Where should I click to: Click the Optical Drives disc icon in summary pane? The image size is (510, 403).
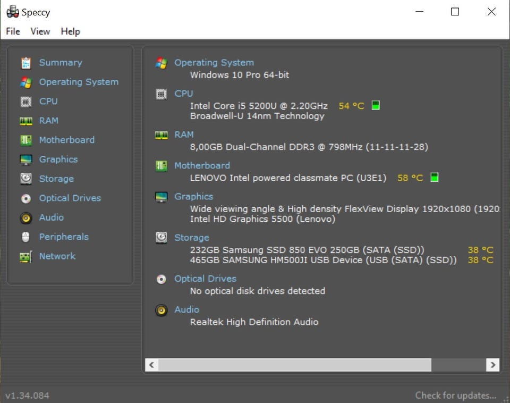click(161, 279)
